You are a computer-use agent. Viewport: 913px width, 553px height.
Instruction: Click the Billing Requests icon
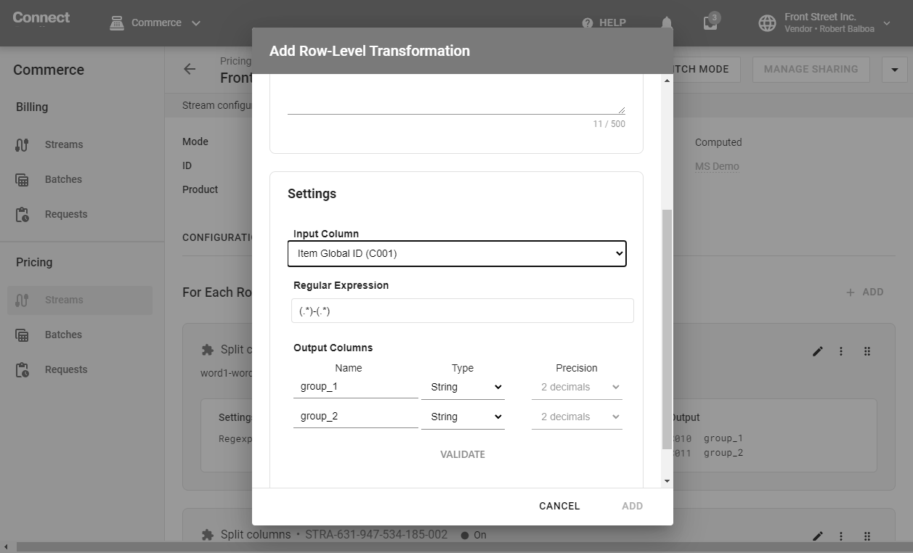click(22, 214)
